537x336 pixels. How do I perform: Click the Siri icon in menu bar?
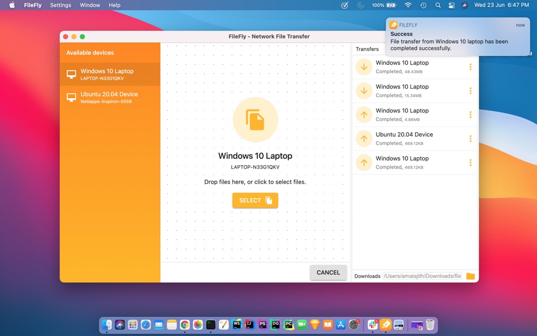[465, 5]
